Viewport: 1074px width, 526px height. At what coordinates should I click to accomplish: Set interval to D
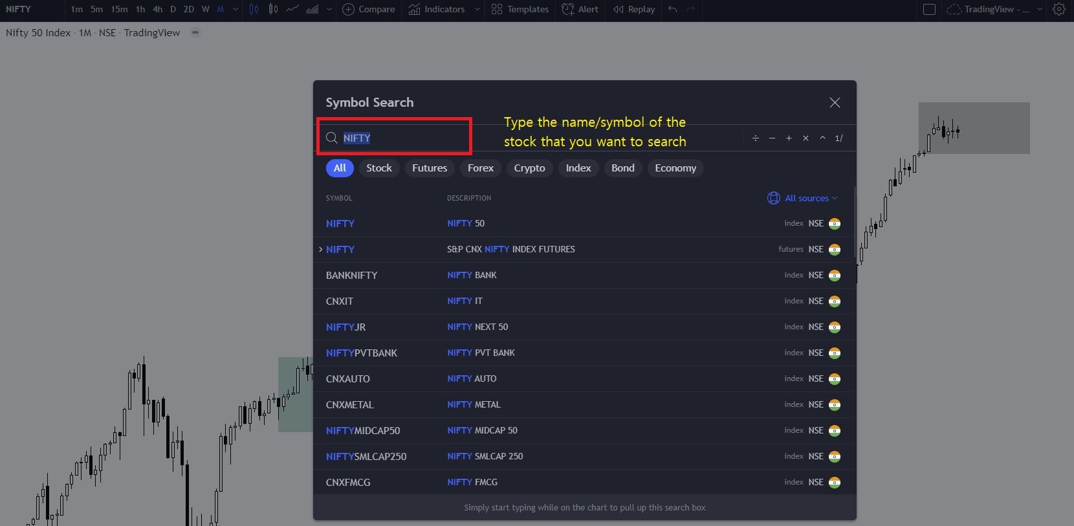coord(173,9)
